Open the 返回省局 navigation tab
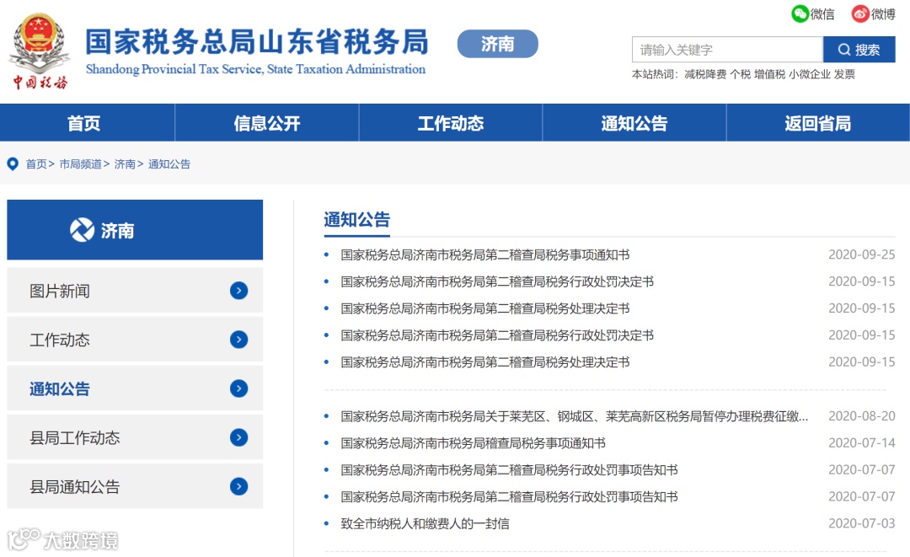The image size is (910, 557). (x=817, y=123)
